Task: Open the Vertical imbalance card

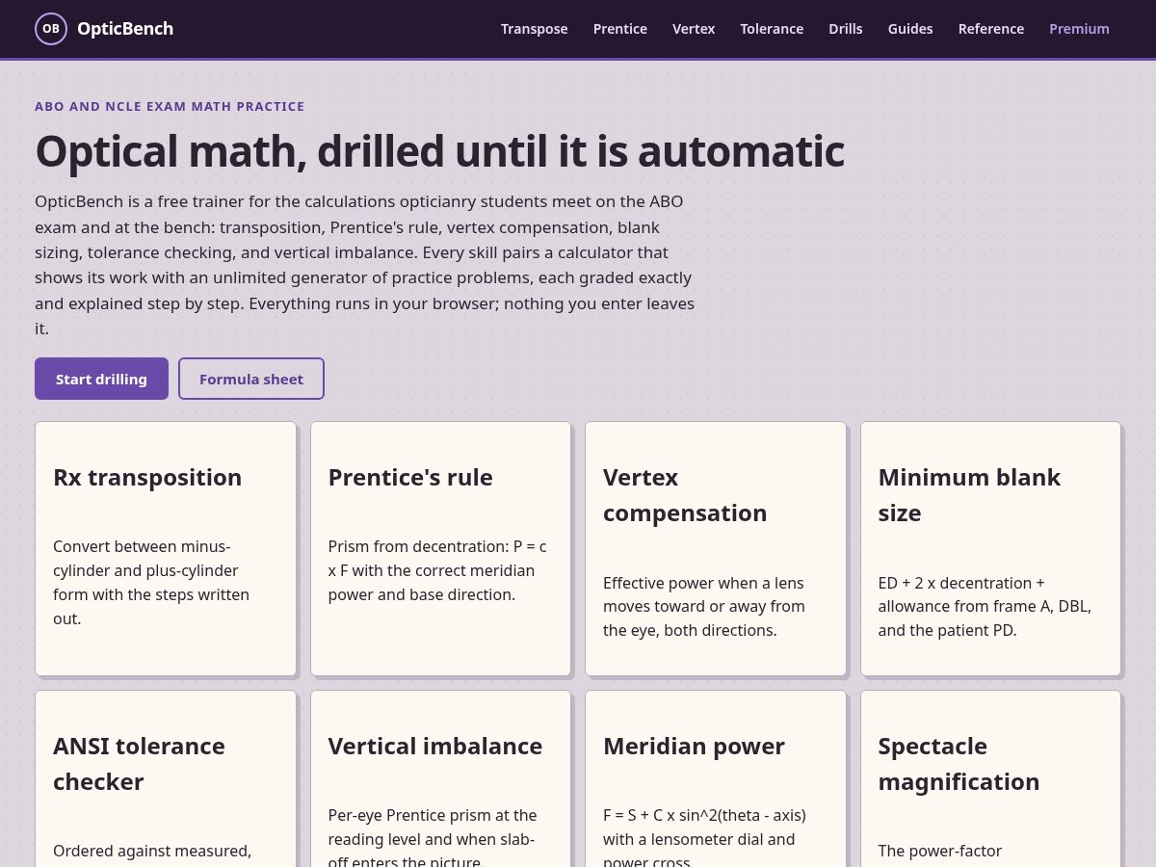Action: tap(440, 778)
